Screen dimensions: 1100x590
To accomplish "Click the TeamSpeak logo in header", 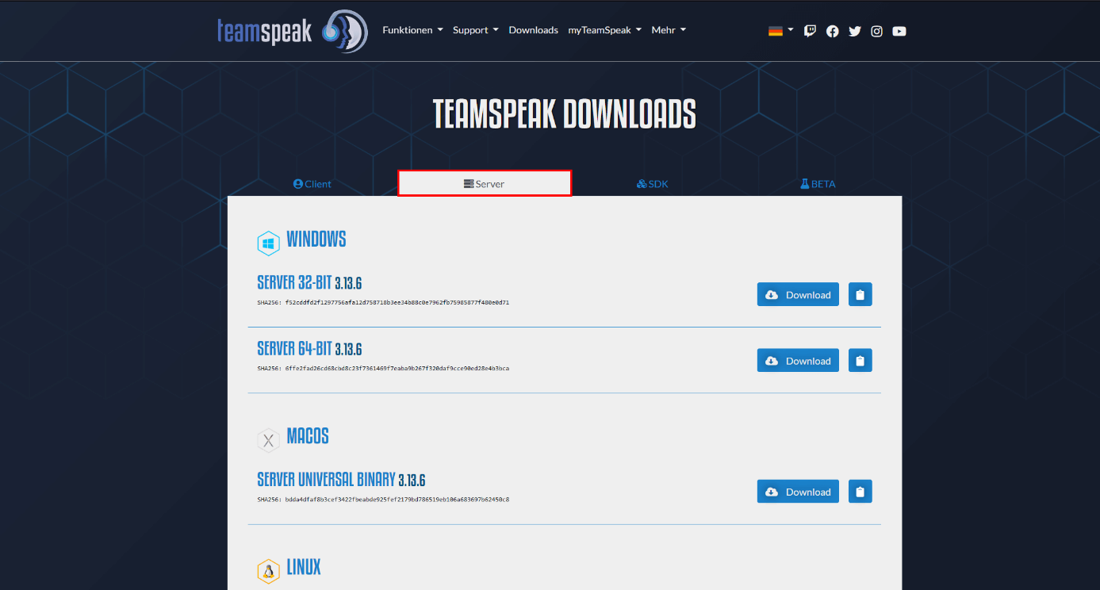I will tap(293, 31).
